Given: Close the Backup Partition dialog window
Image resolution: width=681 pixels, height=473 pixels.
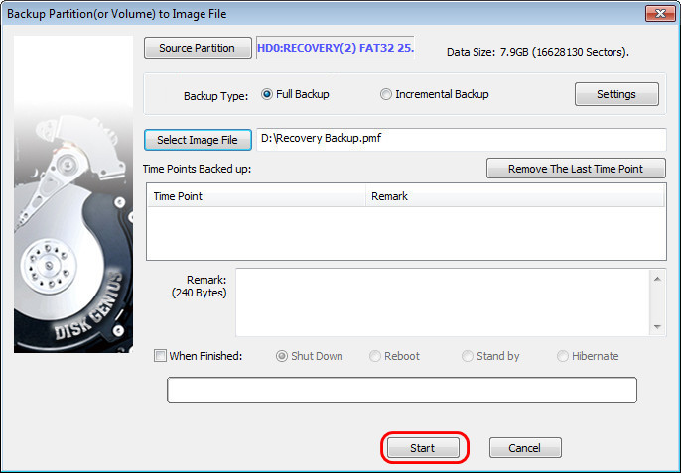Looking at the screenshot, I should tap(655, 13).
